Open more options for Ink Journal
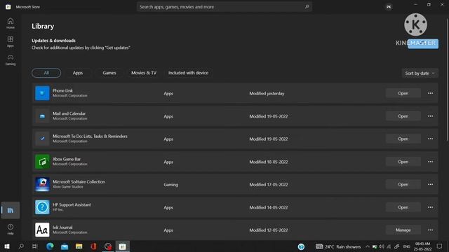 430,230
